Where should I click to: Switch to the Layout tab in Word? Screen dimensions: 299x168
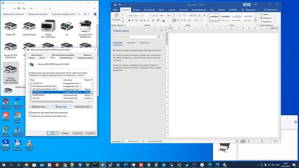click(x=162, y=10)
